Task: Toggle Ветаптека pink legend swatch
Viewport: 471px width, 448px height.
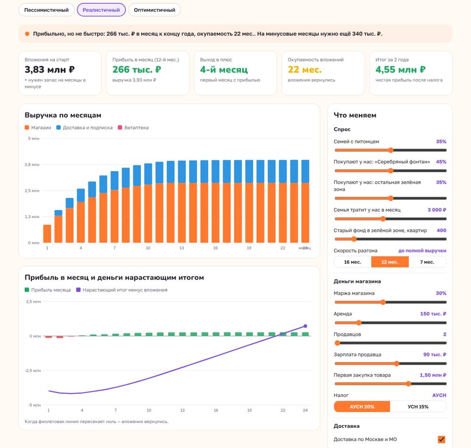Action: click(120, 127)
